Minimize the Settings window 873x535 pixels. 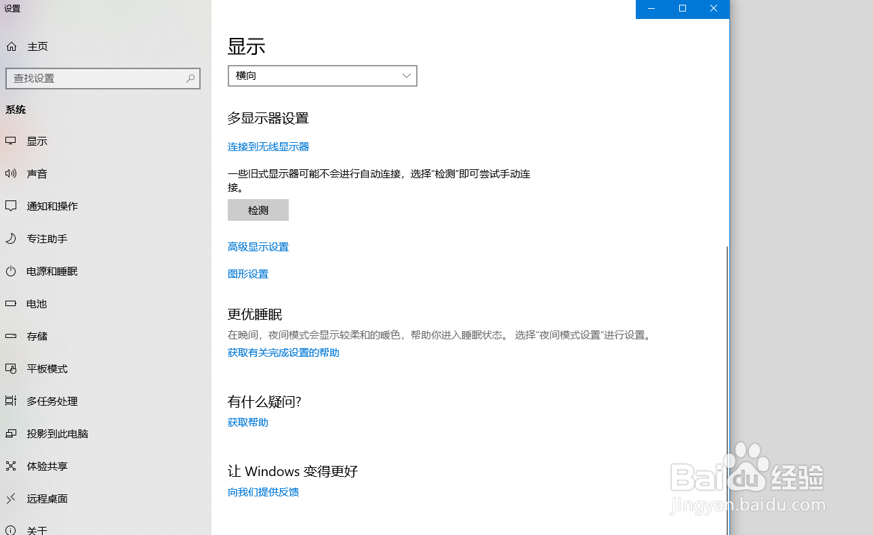(x=651, y=9)
